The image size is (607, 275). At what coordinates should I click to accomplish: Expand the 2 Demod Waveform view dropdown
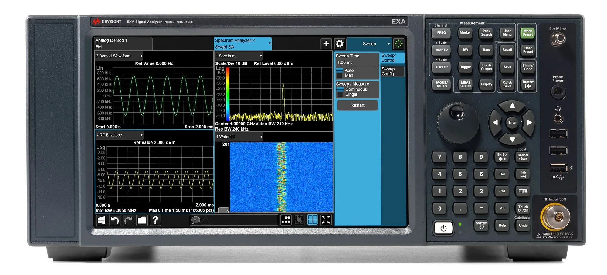pyautogui.click(x=141, y=56)
